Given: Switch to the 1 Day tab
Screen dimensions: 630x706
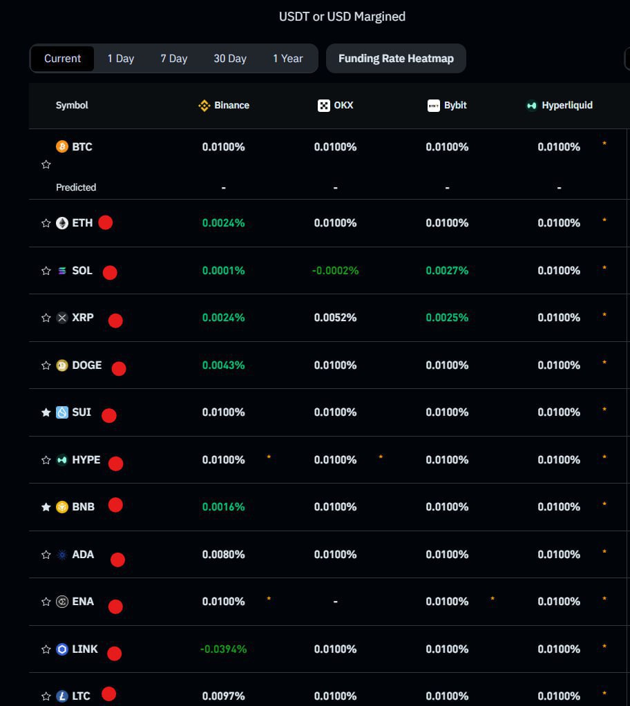Looking at the screenshot, I should (121, 59).
